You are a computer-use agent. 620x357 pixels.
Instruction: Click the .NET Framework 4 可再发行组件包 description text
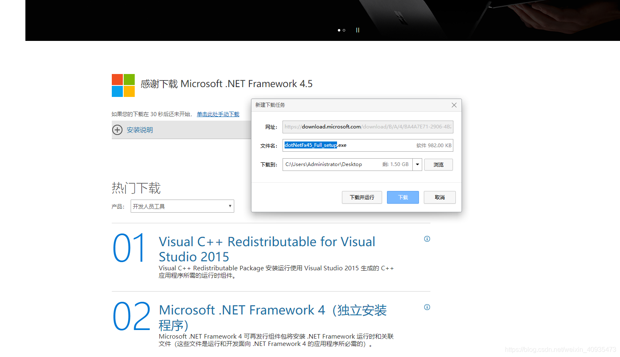click(x=276, y=340)
